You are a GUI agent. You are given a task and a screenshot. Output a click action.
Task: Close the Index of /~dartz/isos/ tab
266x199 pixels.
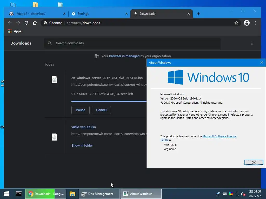point(64,14)
